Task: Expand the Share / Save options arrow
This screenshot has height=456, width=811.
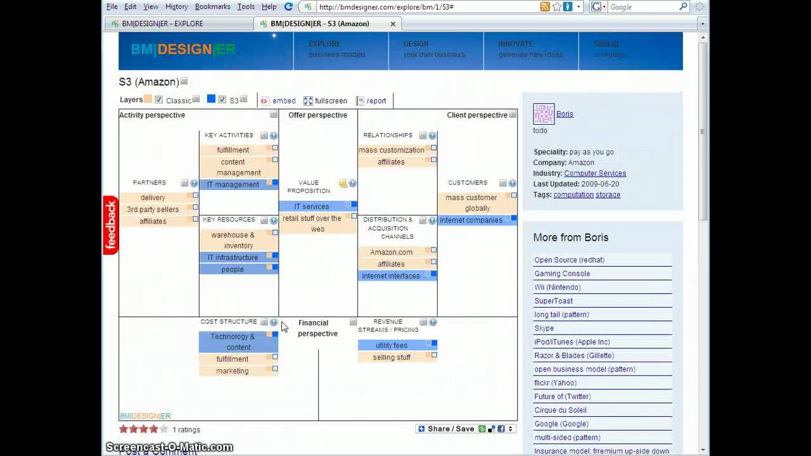Action: [511, 429]
